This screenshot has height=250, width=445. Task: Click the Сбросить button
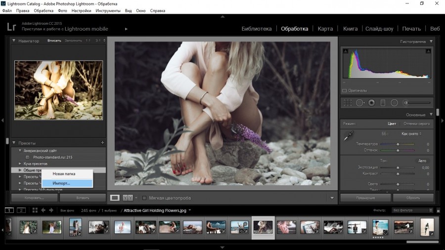413,198
